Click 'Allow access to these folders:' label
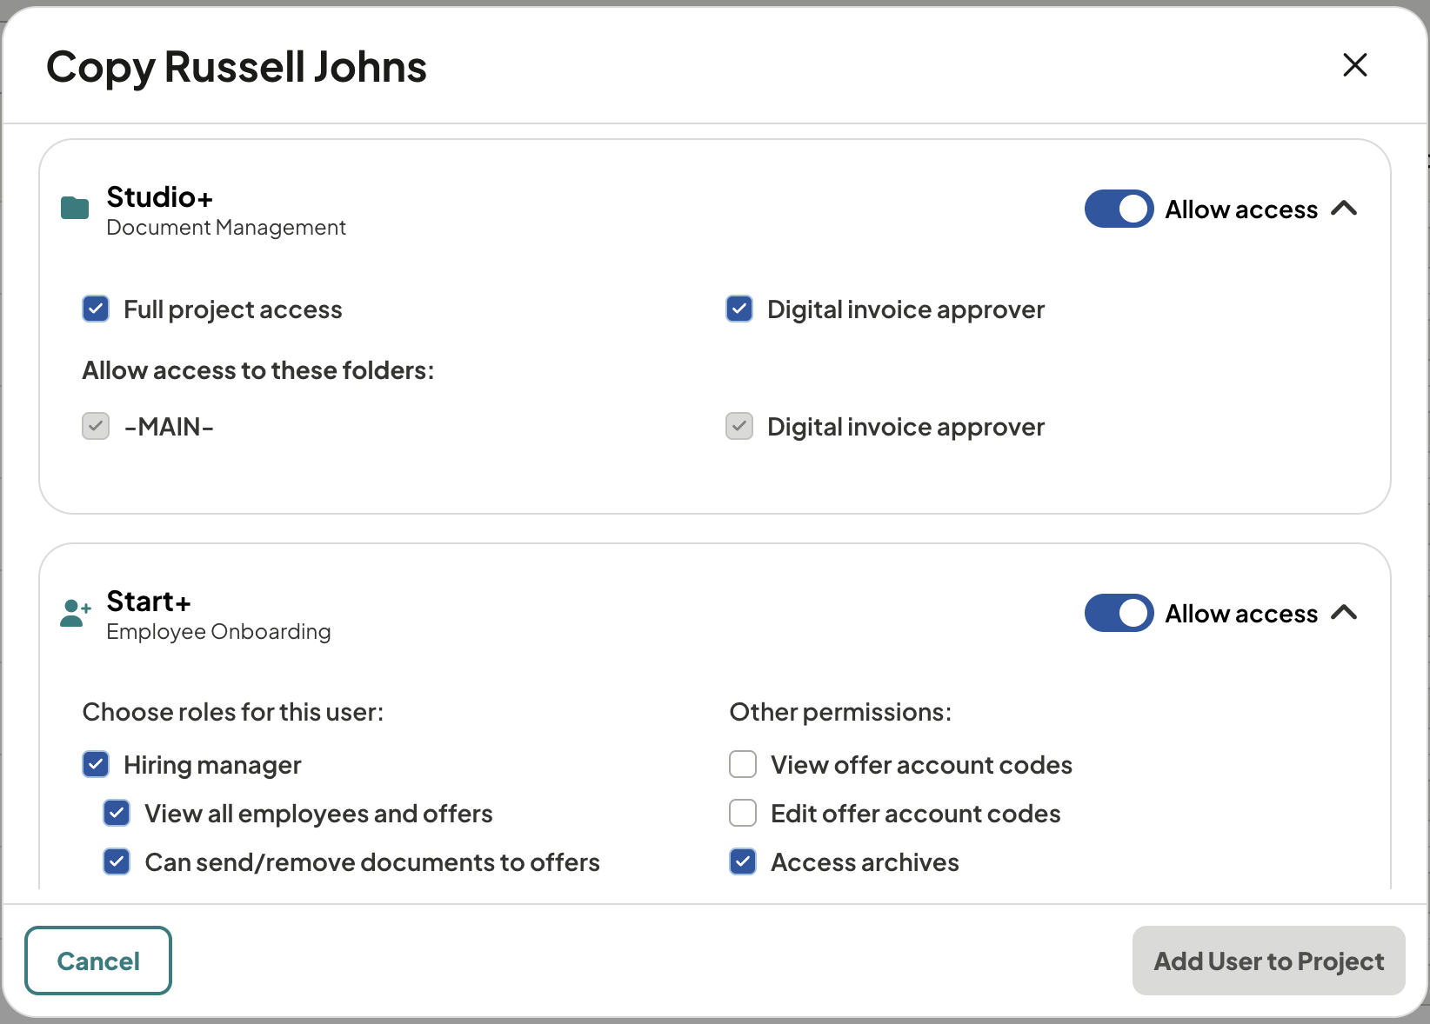The height and width of the screenshot is (1024, 1430). (258, 370)
